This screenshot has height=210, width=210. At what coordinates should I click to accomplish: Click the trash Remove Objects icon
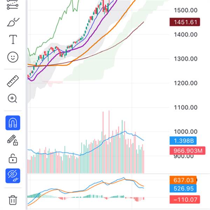tap(13, 200)
